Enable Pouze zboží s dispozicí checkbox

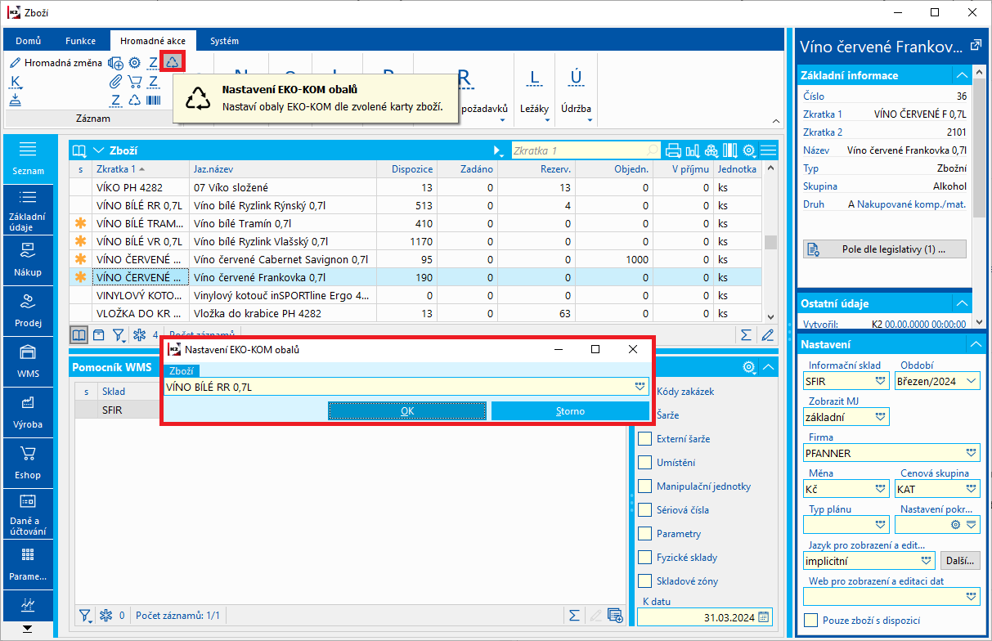click(x=811, y=621)
